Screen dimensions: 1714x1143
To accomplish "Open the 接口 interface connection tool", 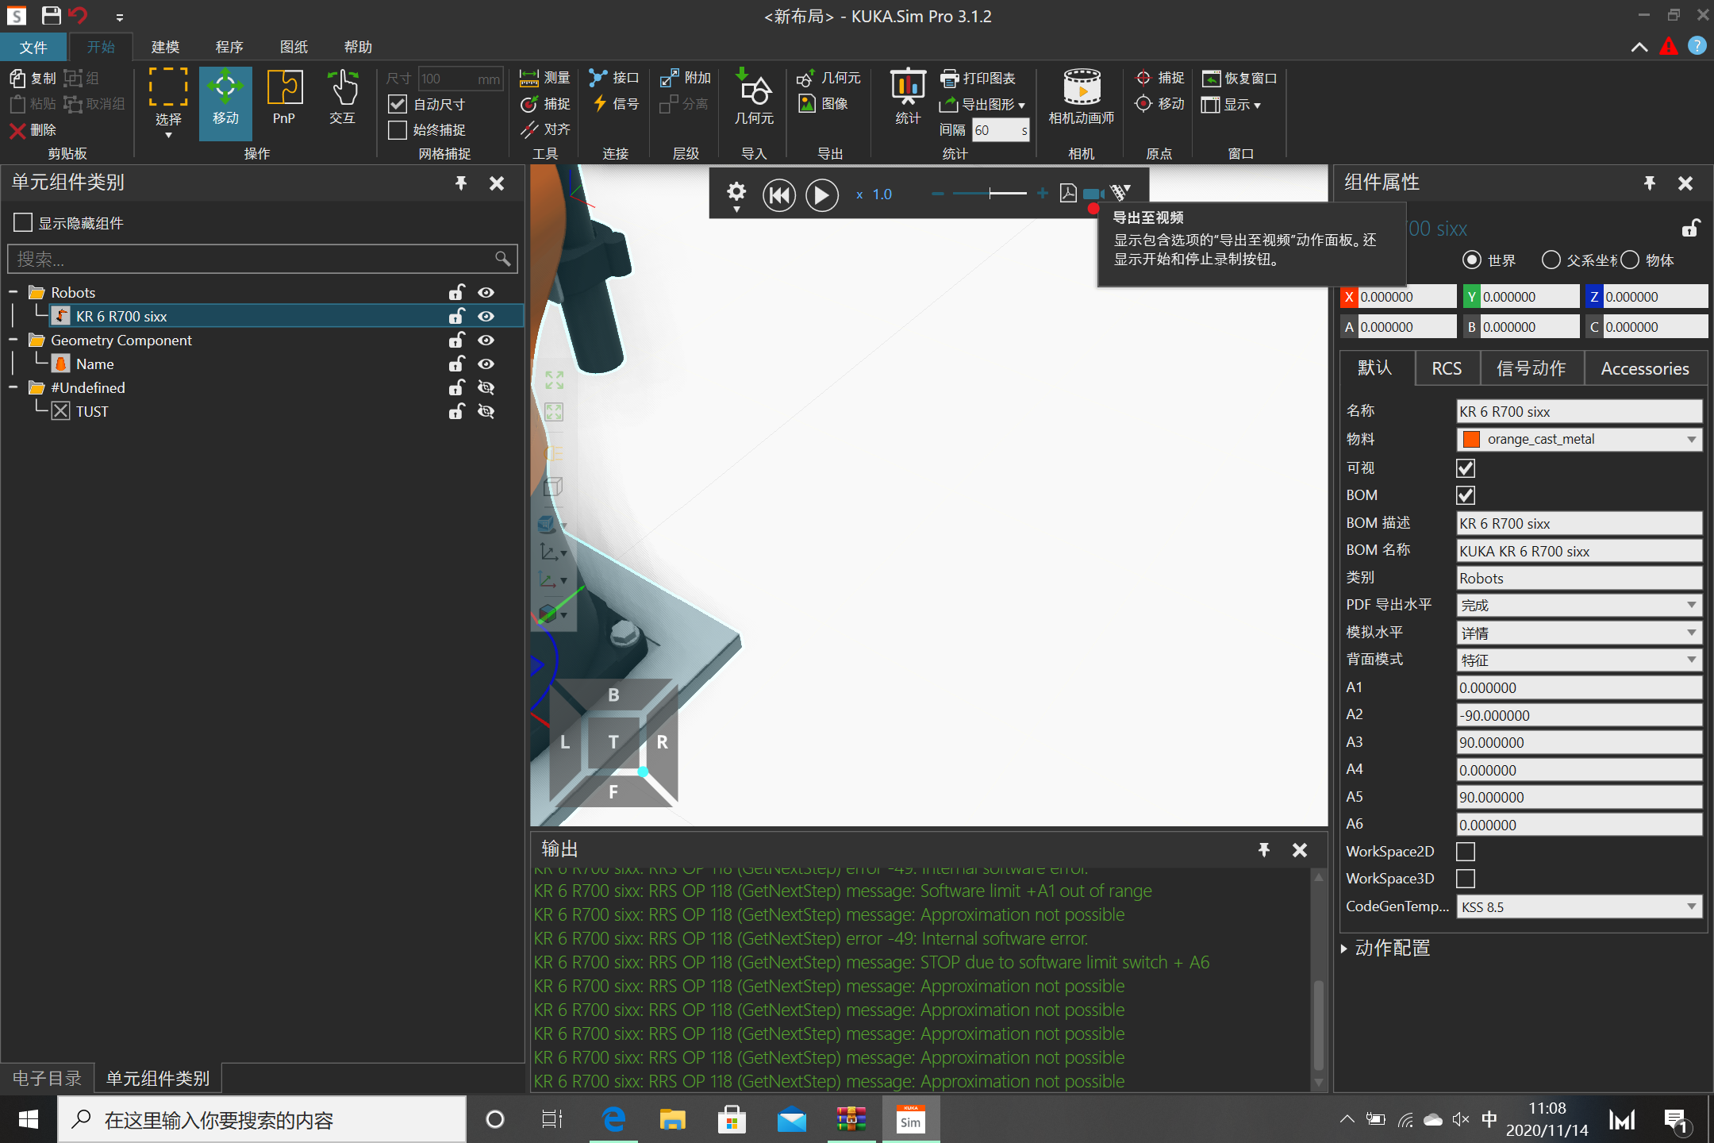I will point(613,78).
